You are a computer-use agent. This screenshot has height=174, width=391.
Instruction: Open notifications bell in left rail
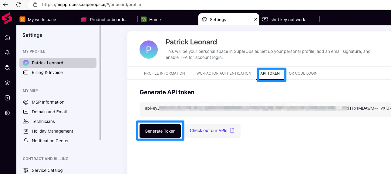pos(7,53)
